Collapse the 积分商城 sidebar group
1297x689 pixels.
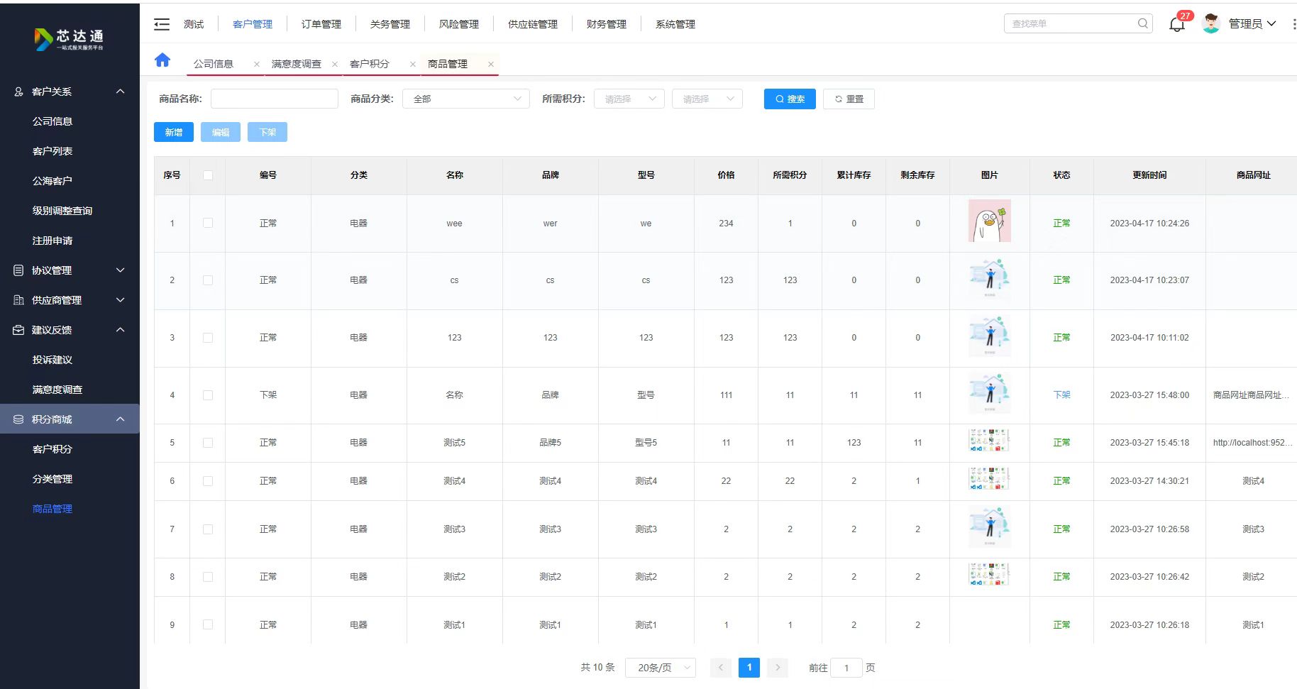(x=121, y=419)
